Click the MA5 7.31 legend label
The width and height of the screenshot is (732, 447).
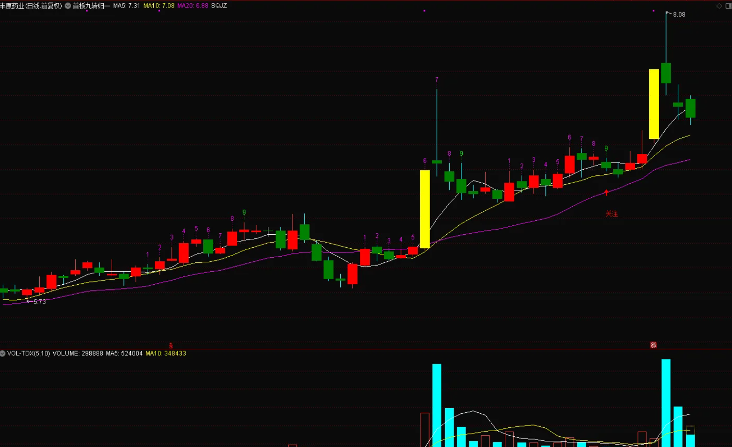tap(126, 6)
